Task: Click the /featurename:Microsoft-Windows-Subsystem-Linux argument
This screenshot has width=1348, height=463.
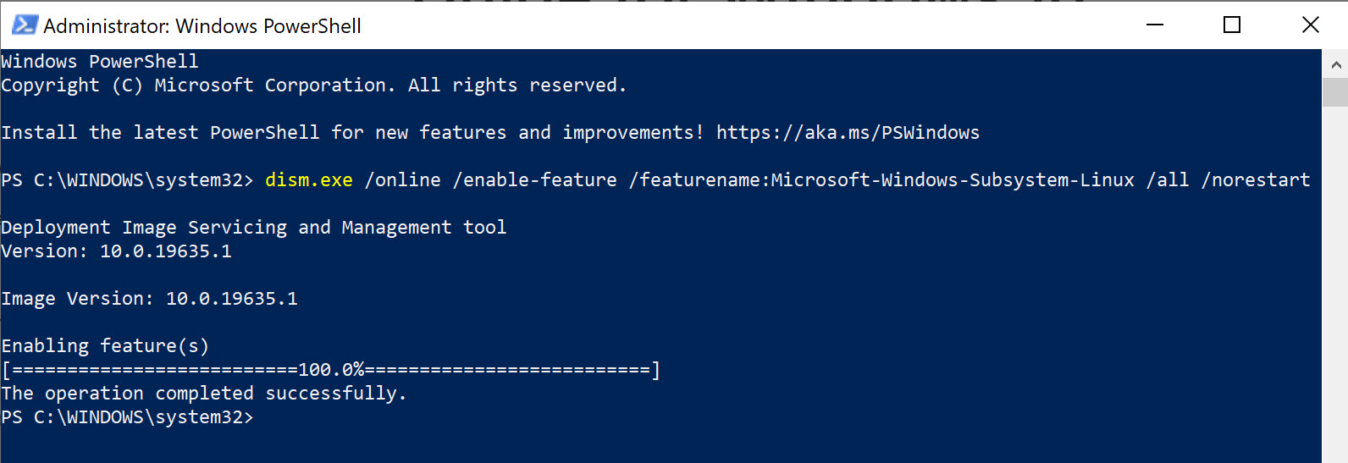Action: [881, 180]
